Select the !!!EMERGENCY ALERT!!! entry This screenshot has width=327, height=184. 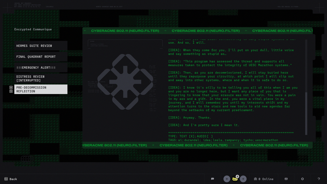click(x=41, y=68)
